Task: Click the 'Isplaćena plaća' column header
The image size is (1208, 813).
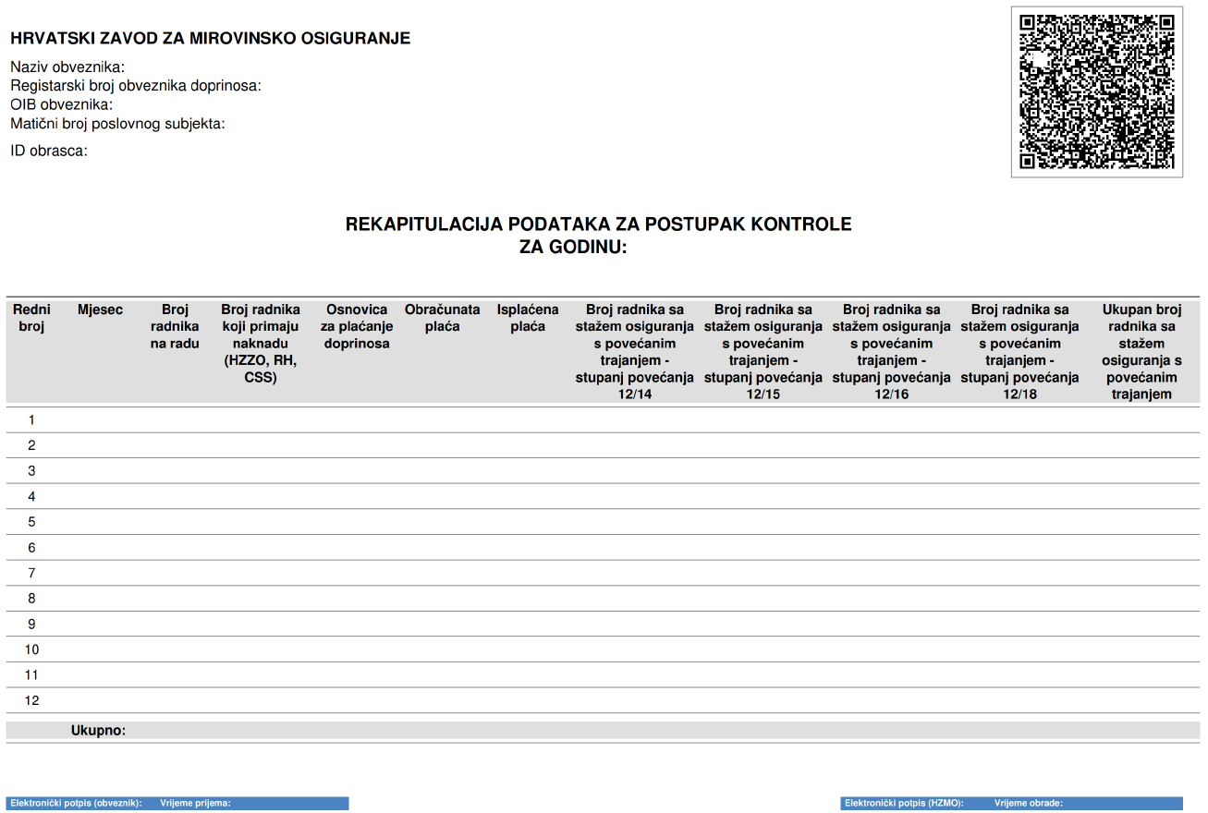Action: tap(528, 318)
